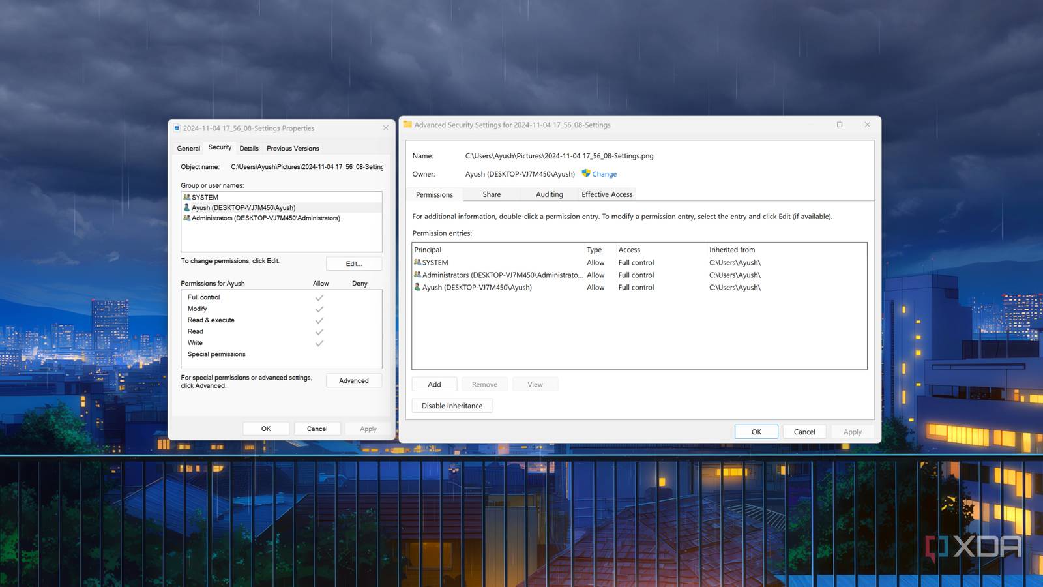Screen dimensions: 1043x587
Task: Click the SYSTEM principal icon in permission entries
Action: (x=417, y=262)
